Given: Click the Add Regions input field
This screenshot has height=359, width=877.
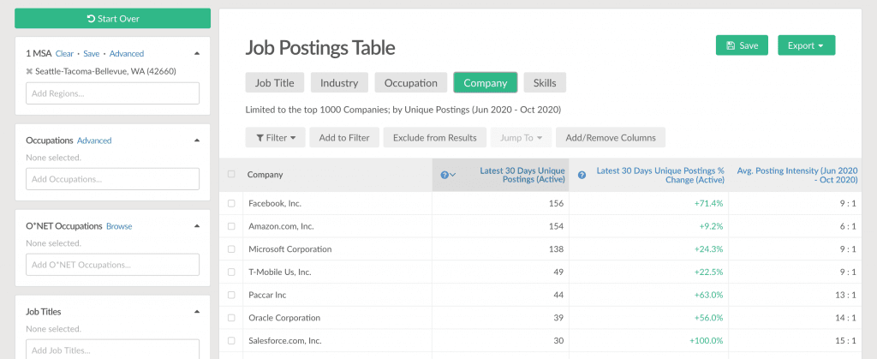Looking at the screenshot, I should 112,93.
